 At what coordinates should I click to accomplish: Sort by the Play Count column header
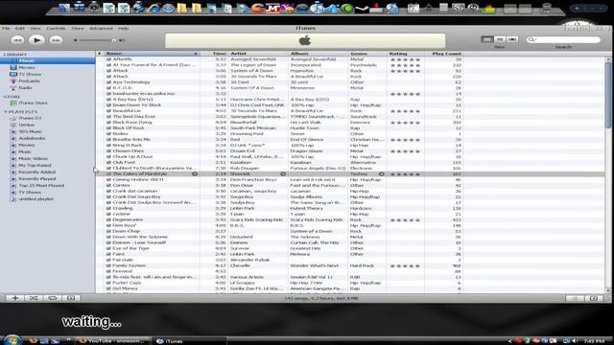pos(444,54)
